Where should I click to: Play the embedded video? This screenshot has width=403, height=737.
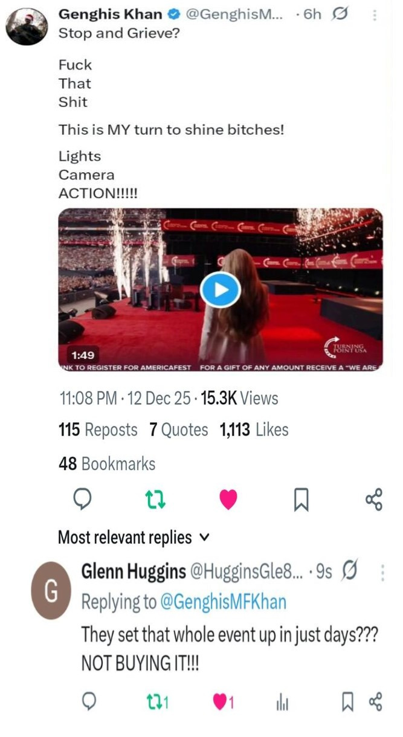(x=220, y=291)
